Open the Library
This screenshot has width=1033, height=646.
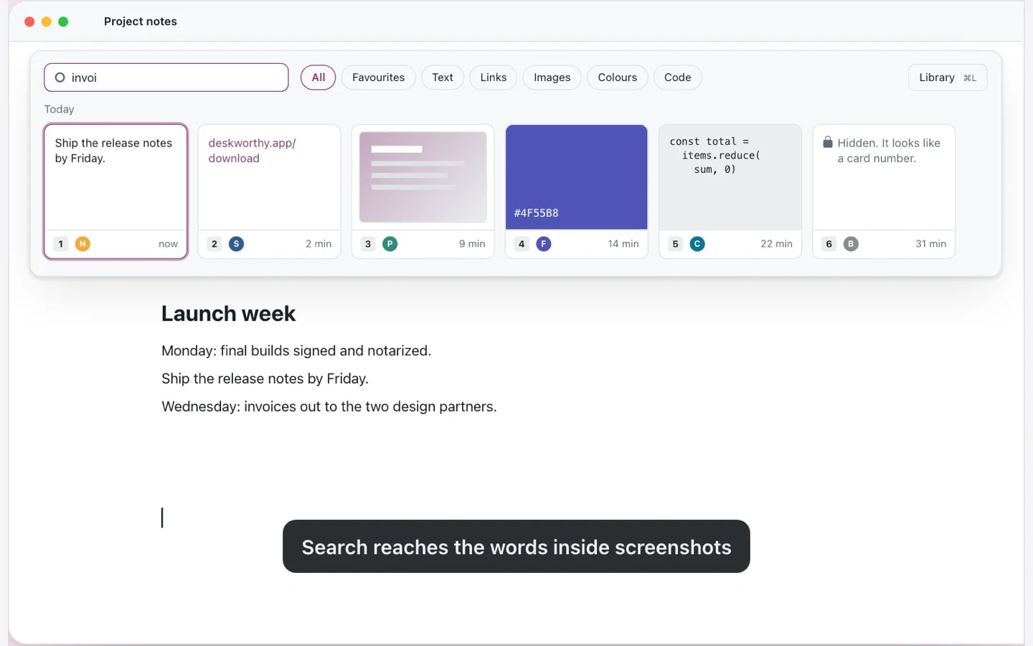pos(948,78)
